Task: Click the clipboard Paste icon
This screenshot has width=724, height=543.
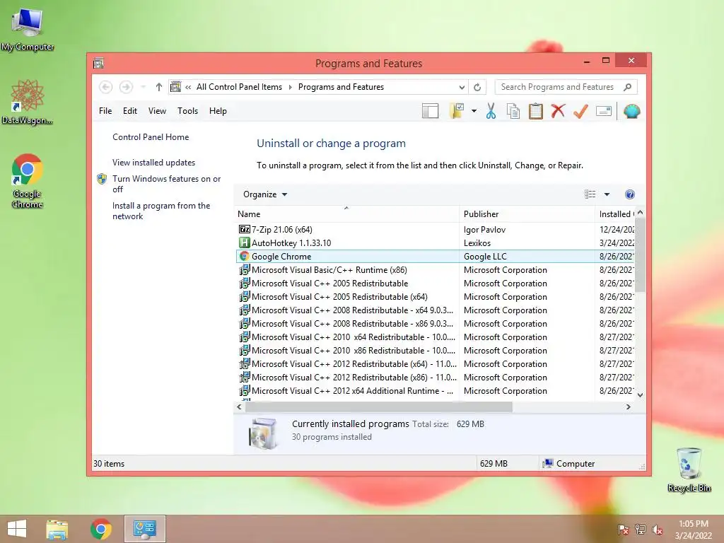Action: pyautogui.click(x=536, y=111)
